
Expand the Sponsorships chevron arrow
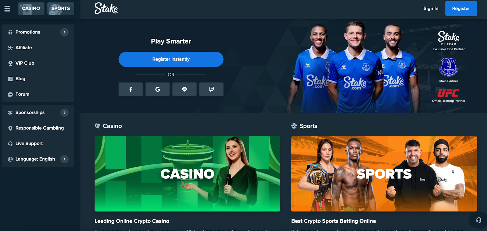click(65, 113)
